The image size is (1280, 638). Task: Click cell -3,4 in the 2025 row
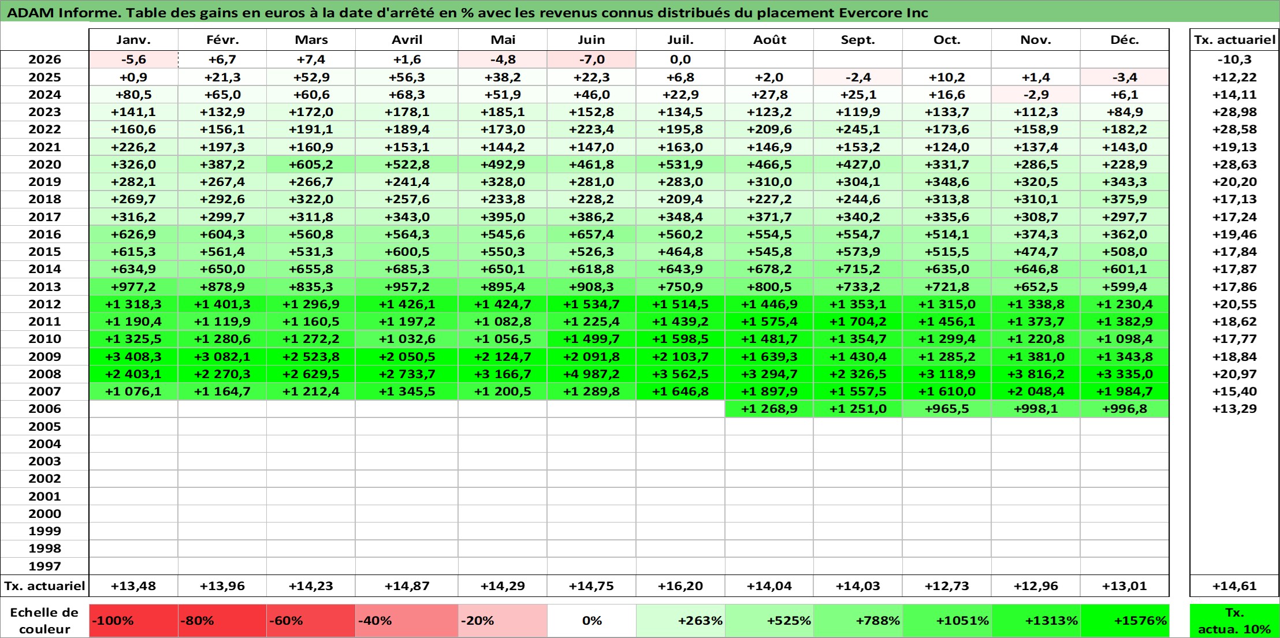pos(1125,77)
